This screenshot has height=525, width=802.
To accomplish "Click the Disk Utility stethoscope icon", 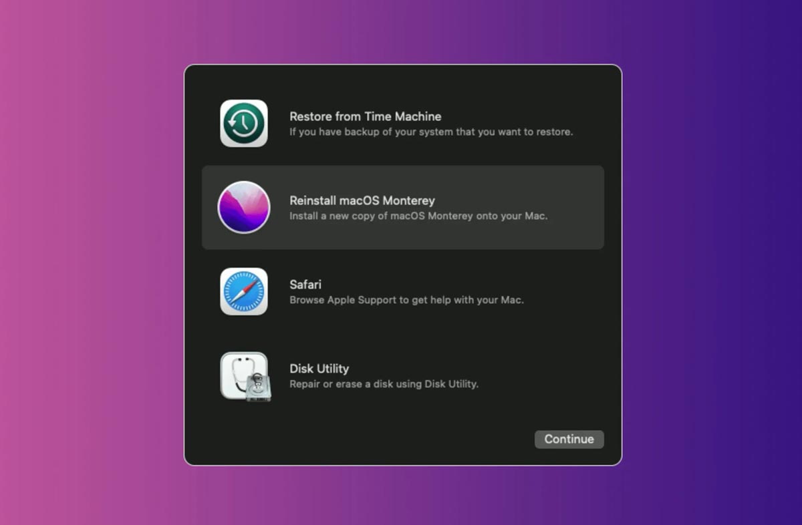I will [x=245, y=377].
